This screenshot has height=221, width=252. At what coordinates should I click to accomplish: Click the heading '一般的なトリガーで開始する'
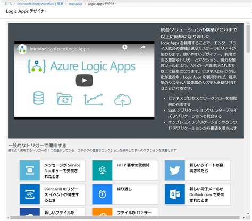(x=37, y=146)
